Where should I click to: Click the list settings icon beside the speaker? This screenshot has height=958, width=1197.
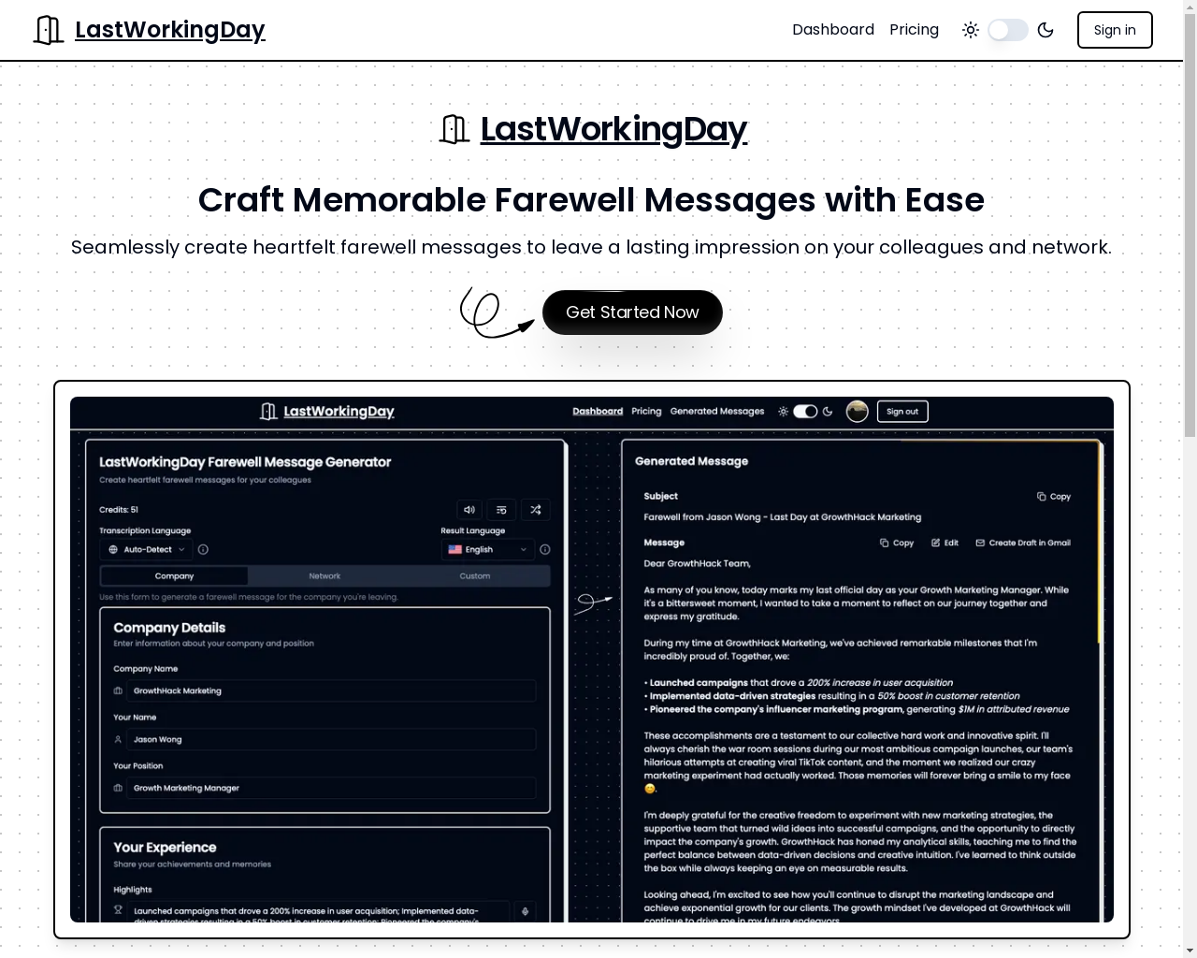pyautogui.click(x=501, y=510)
